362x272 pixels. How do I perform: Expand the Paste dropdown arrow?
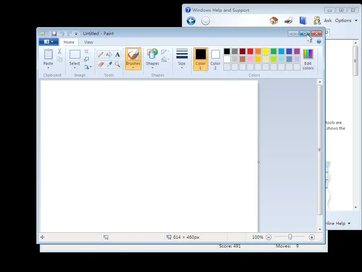pos(48,68)
